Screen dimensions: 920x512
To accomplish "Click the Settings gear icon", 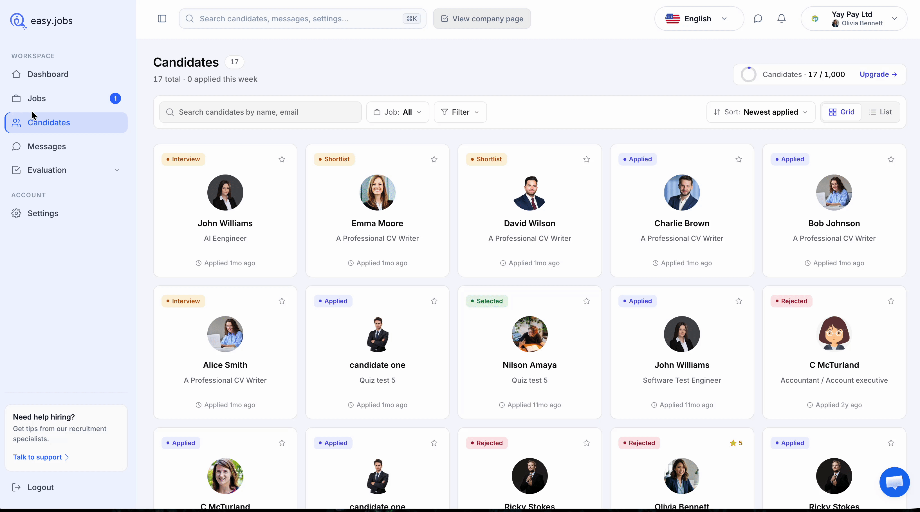I will (16, 213).
